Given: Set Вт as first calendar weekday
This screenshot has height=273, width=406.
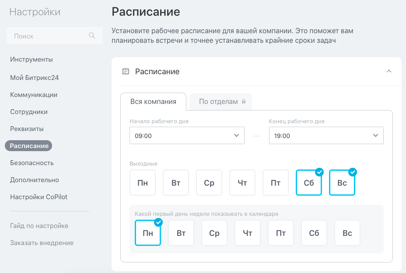Looking at the screenshot, I should pos(181,233).
